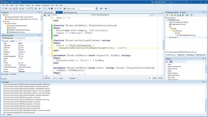
Task: Click the navigate Forward arrow in toolbar
Action: (x=106, y=8)
